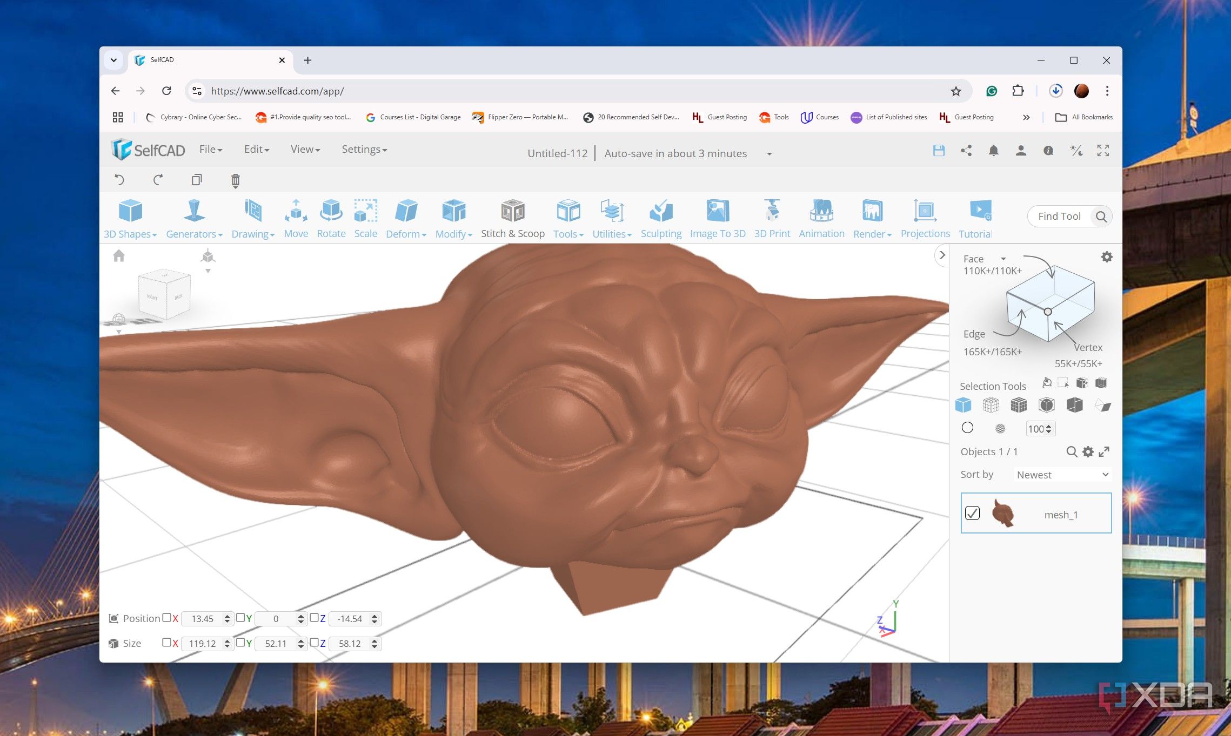Open the Edit menu
1231x736 pixels.
click(257, 150)
